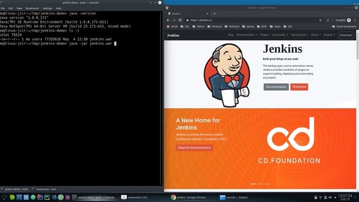Open Konsole Edit menu
359x202 pixels.
pyautogui.click(x=11, y=8)
